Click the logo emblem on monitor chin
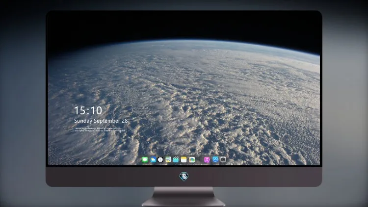Viewport: 368px width, 207px height. point(184,177)
